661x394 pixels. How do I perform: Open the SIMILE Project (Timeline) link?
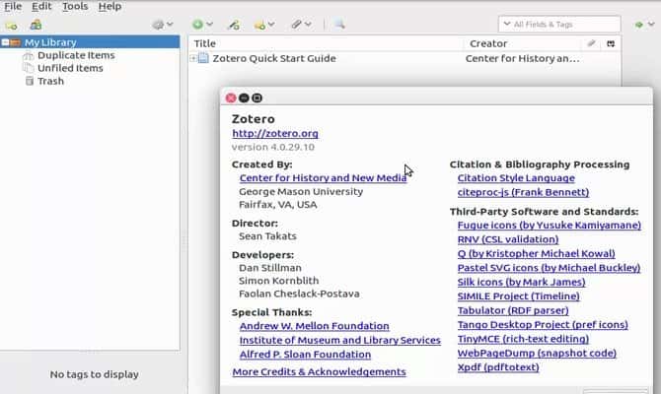(519, 296)
